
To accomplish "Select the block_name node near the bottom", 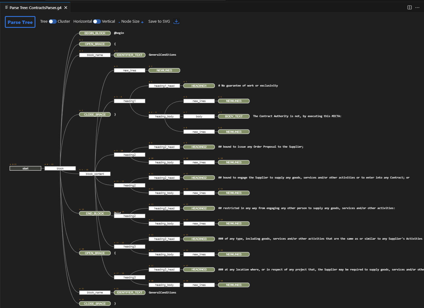I will click(x=95, y=293).
